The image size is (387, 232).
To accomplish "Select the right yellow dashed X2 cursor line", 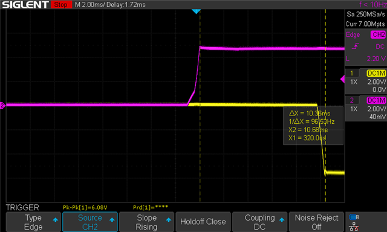I will 325,106.
